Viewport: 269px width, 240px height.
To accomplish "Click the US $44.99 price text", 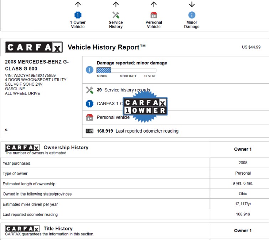I will [x=251, y=47].
